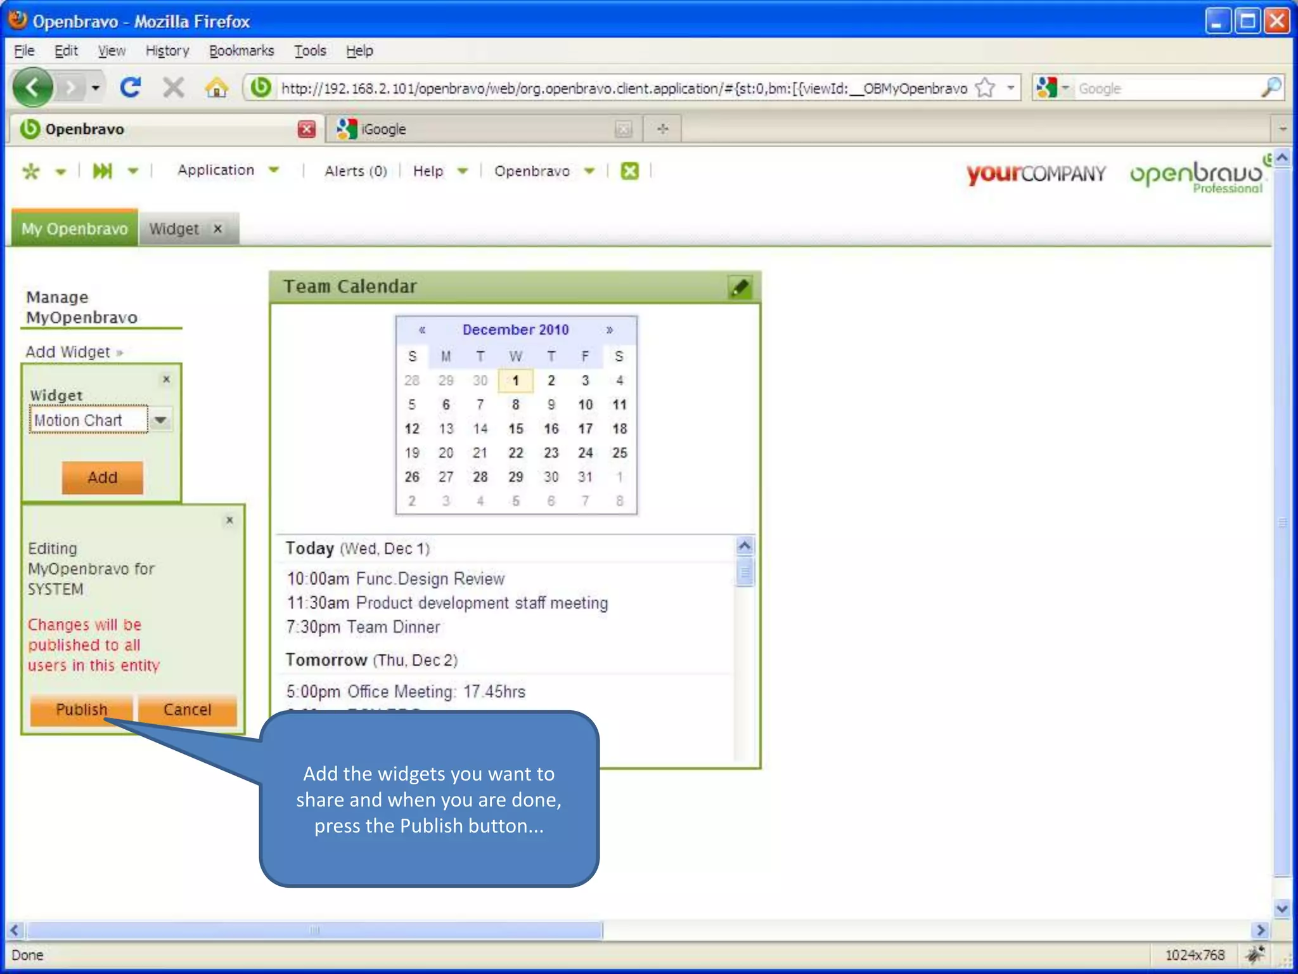This screenshot has width=1298, height=974.
Task: Focus the Google search input field
Action: [x=1166, y=88]
